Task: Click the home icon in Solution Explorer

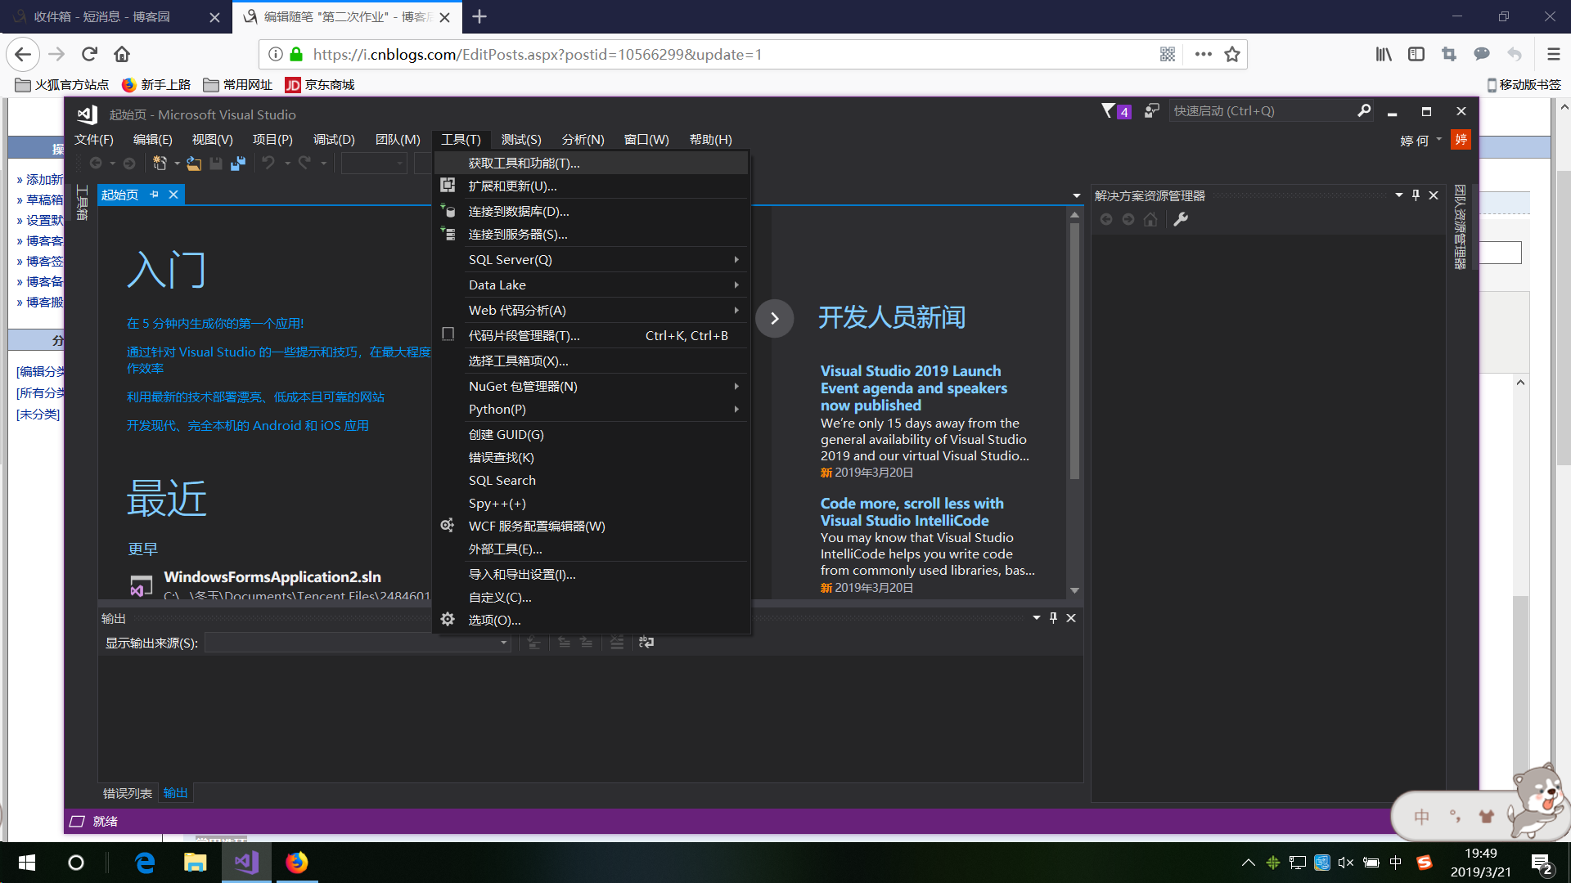Action: [x=1150, y=219]
